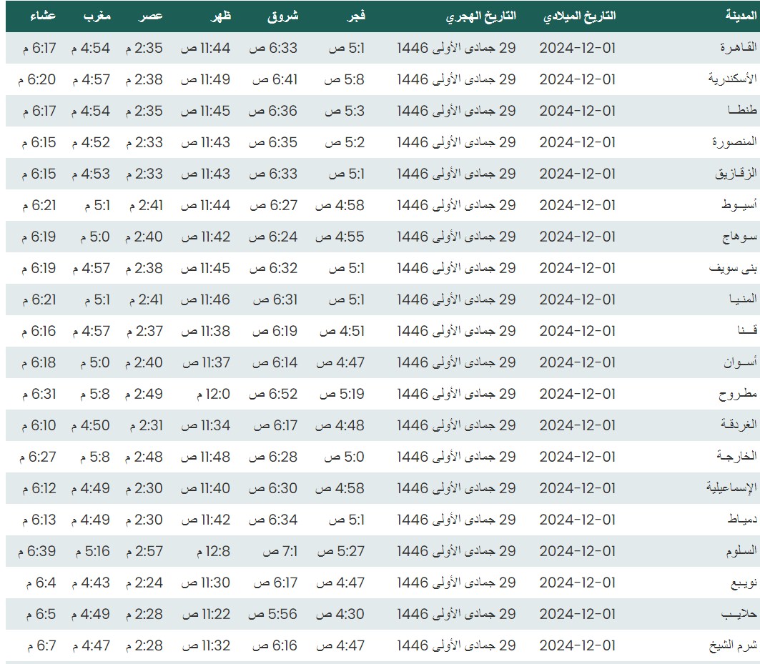This screenshot has height=664, width=760.
Task: Click the Isha time 6:39 for السلوم
Action: point(39,551)
